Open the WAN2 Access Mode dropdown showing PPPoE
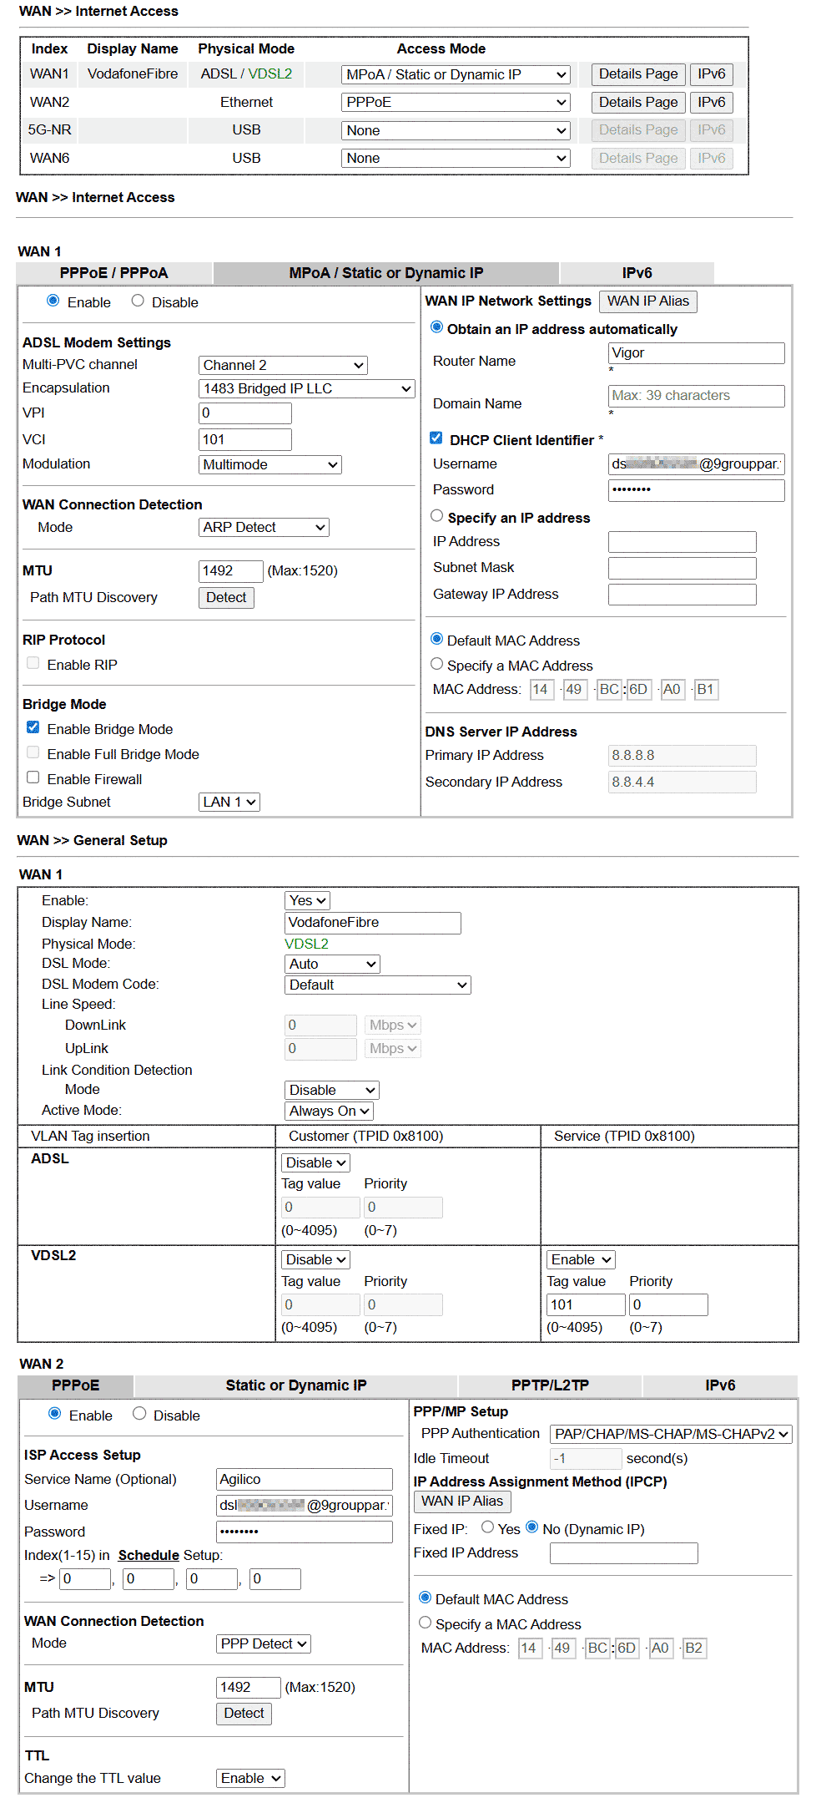Viewport: 816px width, 1808px height. click(x=456, y=102)
